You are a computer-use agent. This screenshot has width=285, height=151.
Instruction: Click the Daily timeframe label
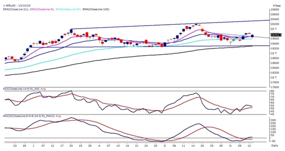pyautogui.click(x=274, y=145)
